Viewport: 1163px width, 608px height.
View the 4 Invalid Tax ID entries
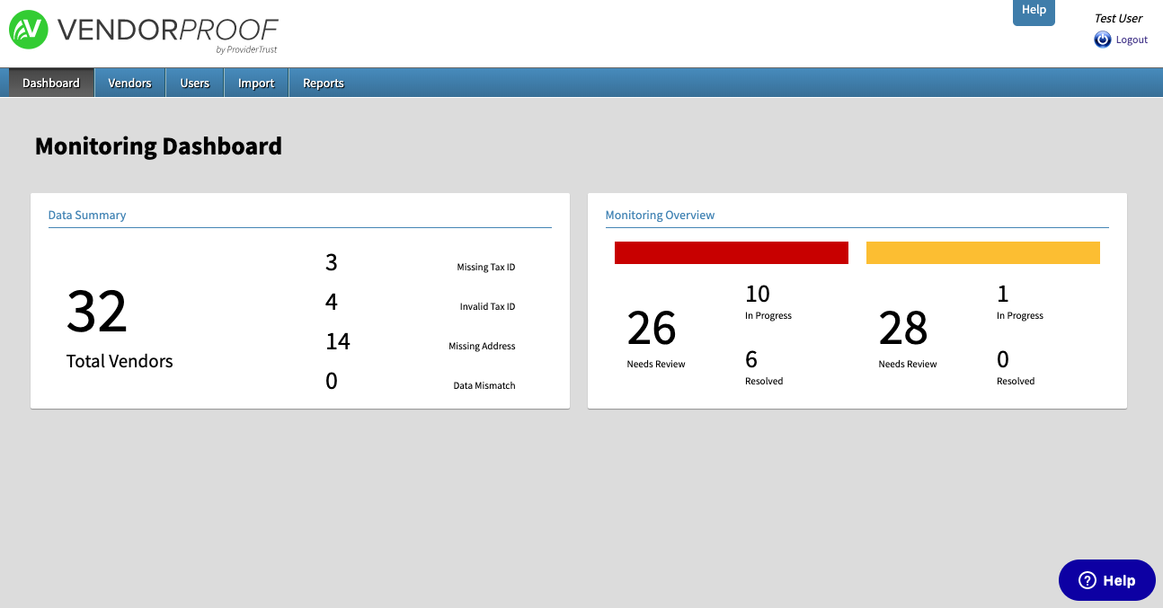(332, 302)
